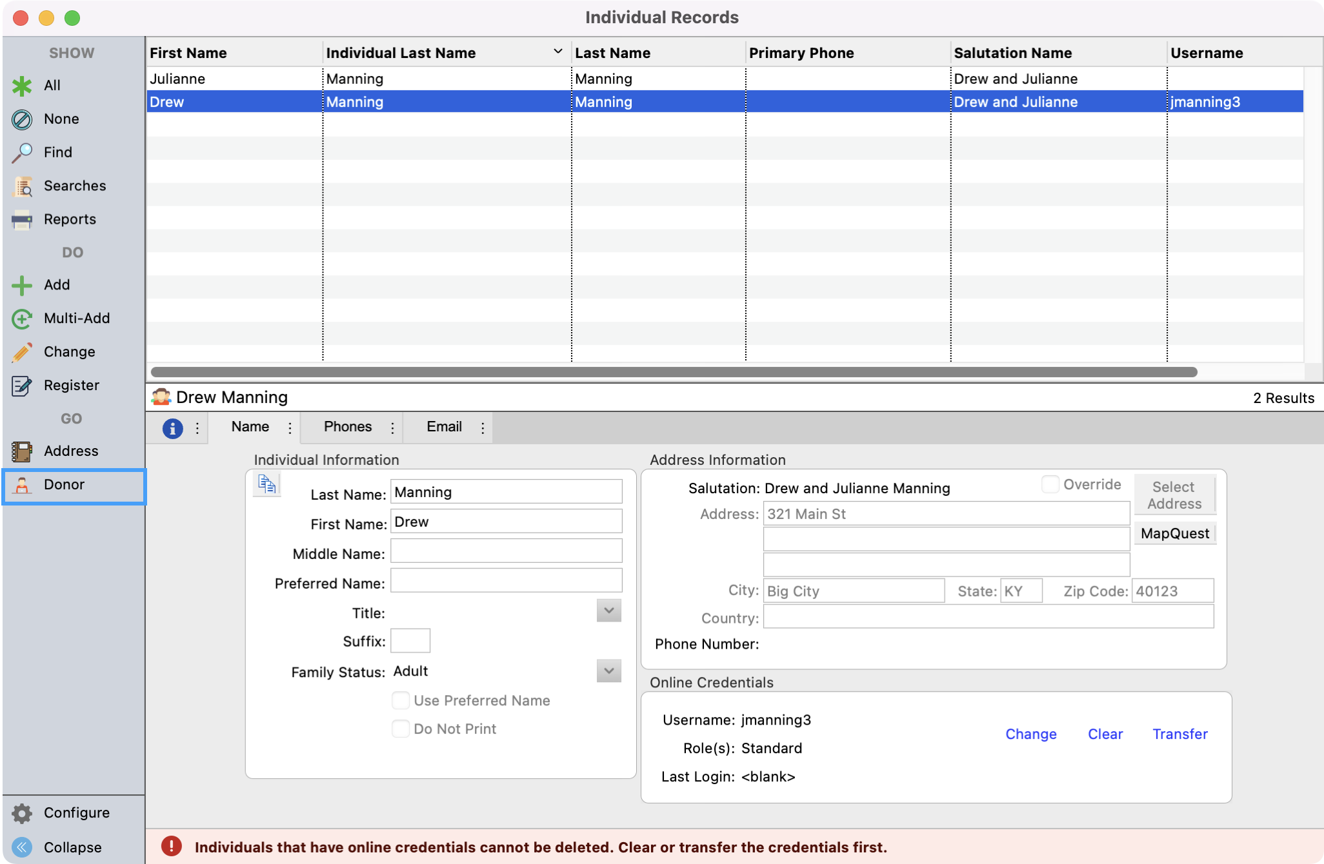
Task: Enable the Override checkbox
Action: pyautogui.click(x=1050, y=484)
